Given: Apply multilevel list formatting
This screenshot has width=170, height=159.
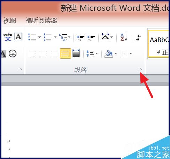Looking at the screenshot, I should tap(63, 37).
